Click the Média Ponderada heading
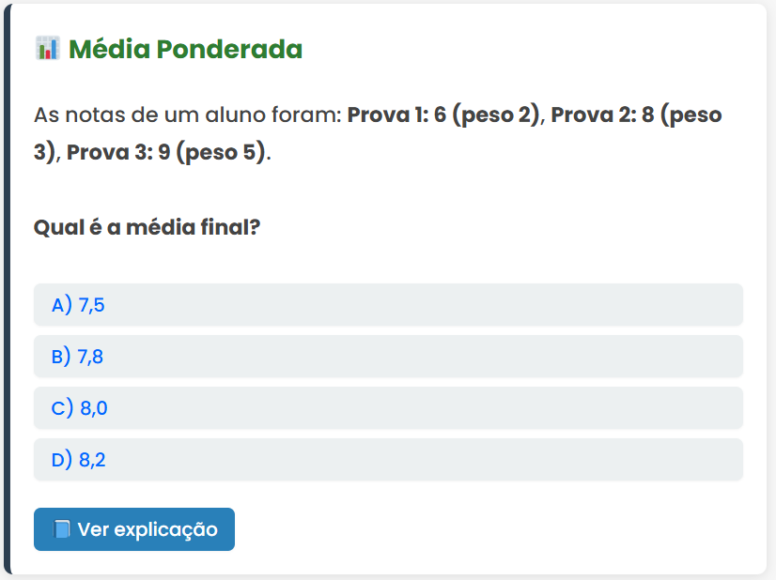The image size is (776, 580). pyautogui.click(x=185, y=49)
